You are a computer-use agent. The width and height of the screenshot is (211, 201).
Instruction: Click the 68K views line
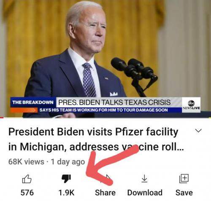(x=46, y=162)
